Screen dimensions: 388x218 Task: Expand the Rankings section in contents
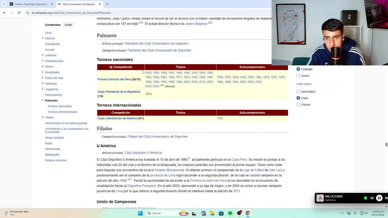coord(42,83)
